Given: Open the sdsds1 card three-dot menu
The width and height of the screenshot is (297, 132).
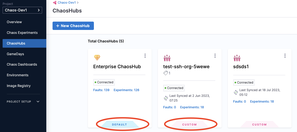Looking at the screenshot, I should (x=285, y=56).
